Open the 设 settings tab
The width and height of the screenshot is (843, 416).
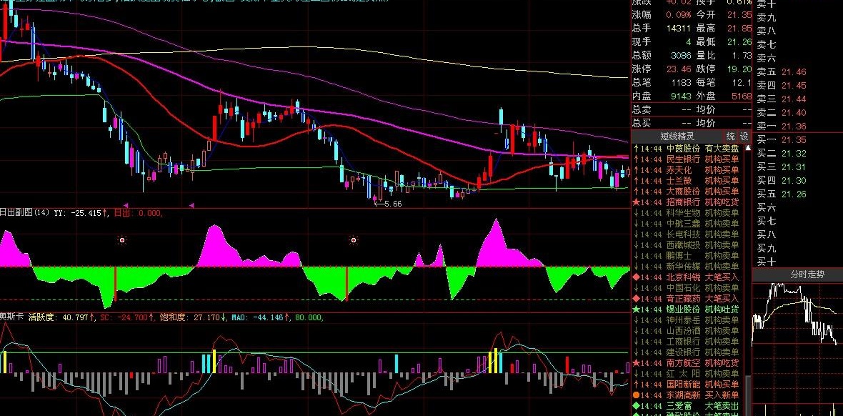click(744, 136)
